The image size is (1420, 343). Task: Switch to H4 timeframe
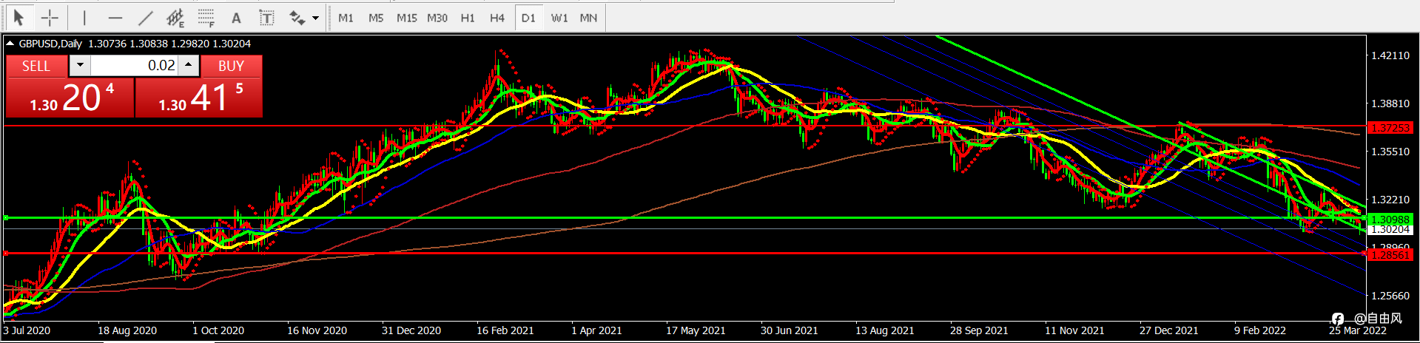tap(497, 18)
